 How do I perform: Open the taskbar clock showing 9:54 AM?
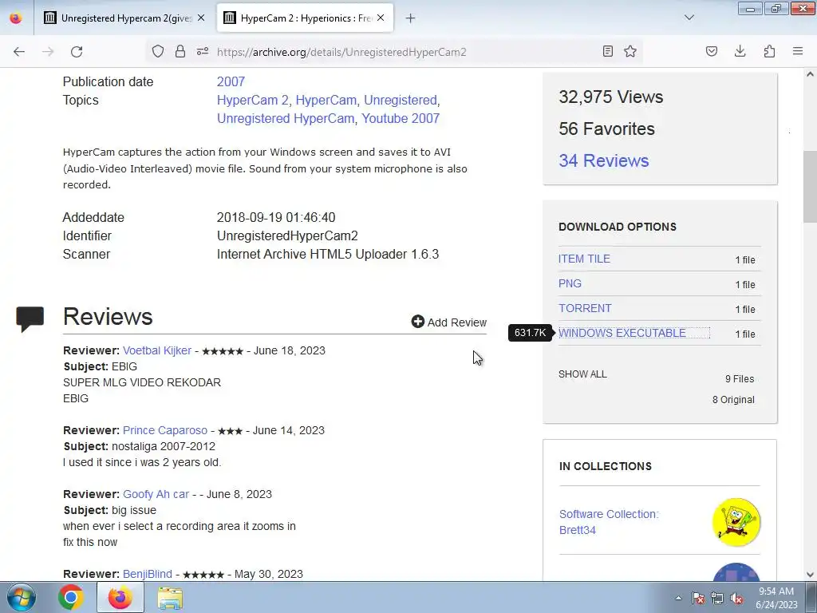click(x=776, y=598)
